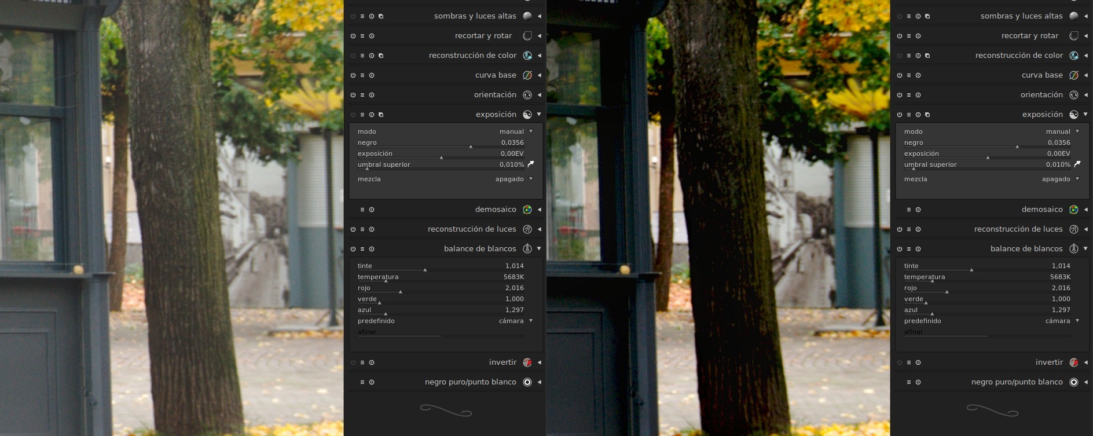Reset parameters of recortar y rotar, left panel

point(372,36)
